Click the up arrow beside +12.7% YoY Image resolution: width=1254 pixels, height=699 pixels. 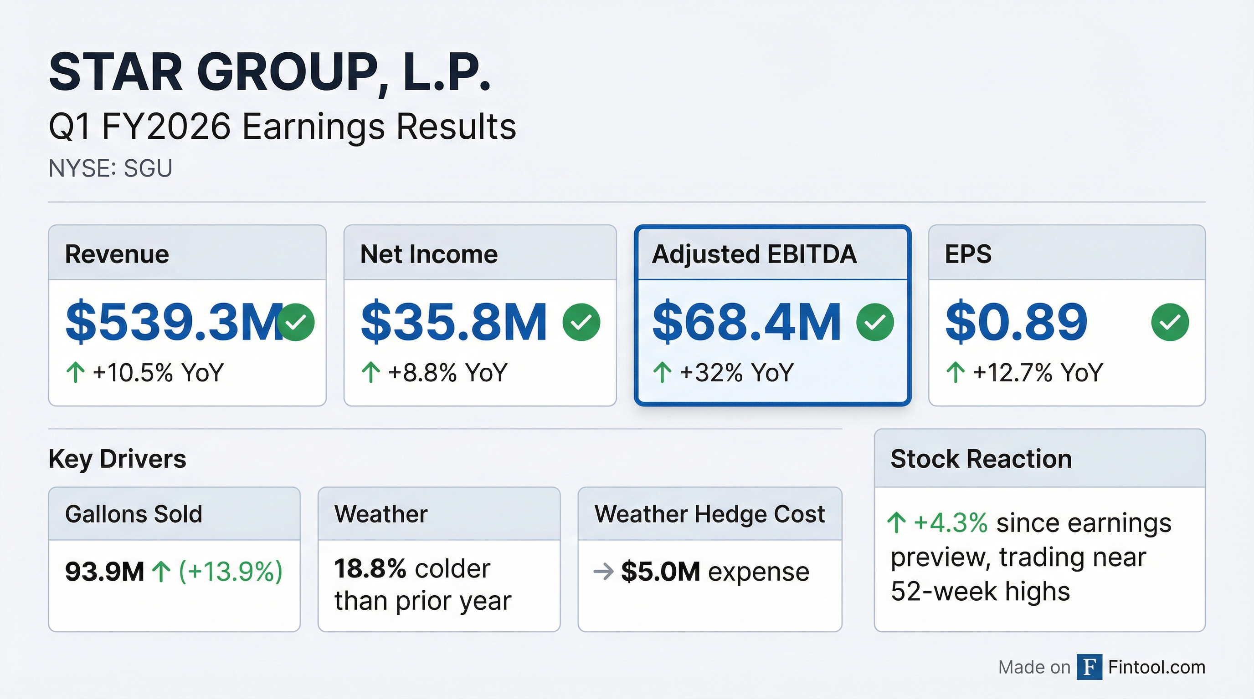click(956, 373)
